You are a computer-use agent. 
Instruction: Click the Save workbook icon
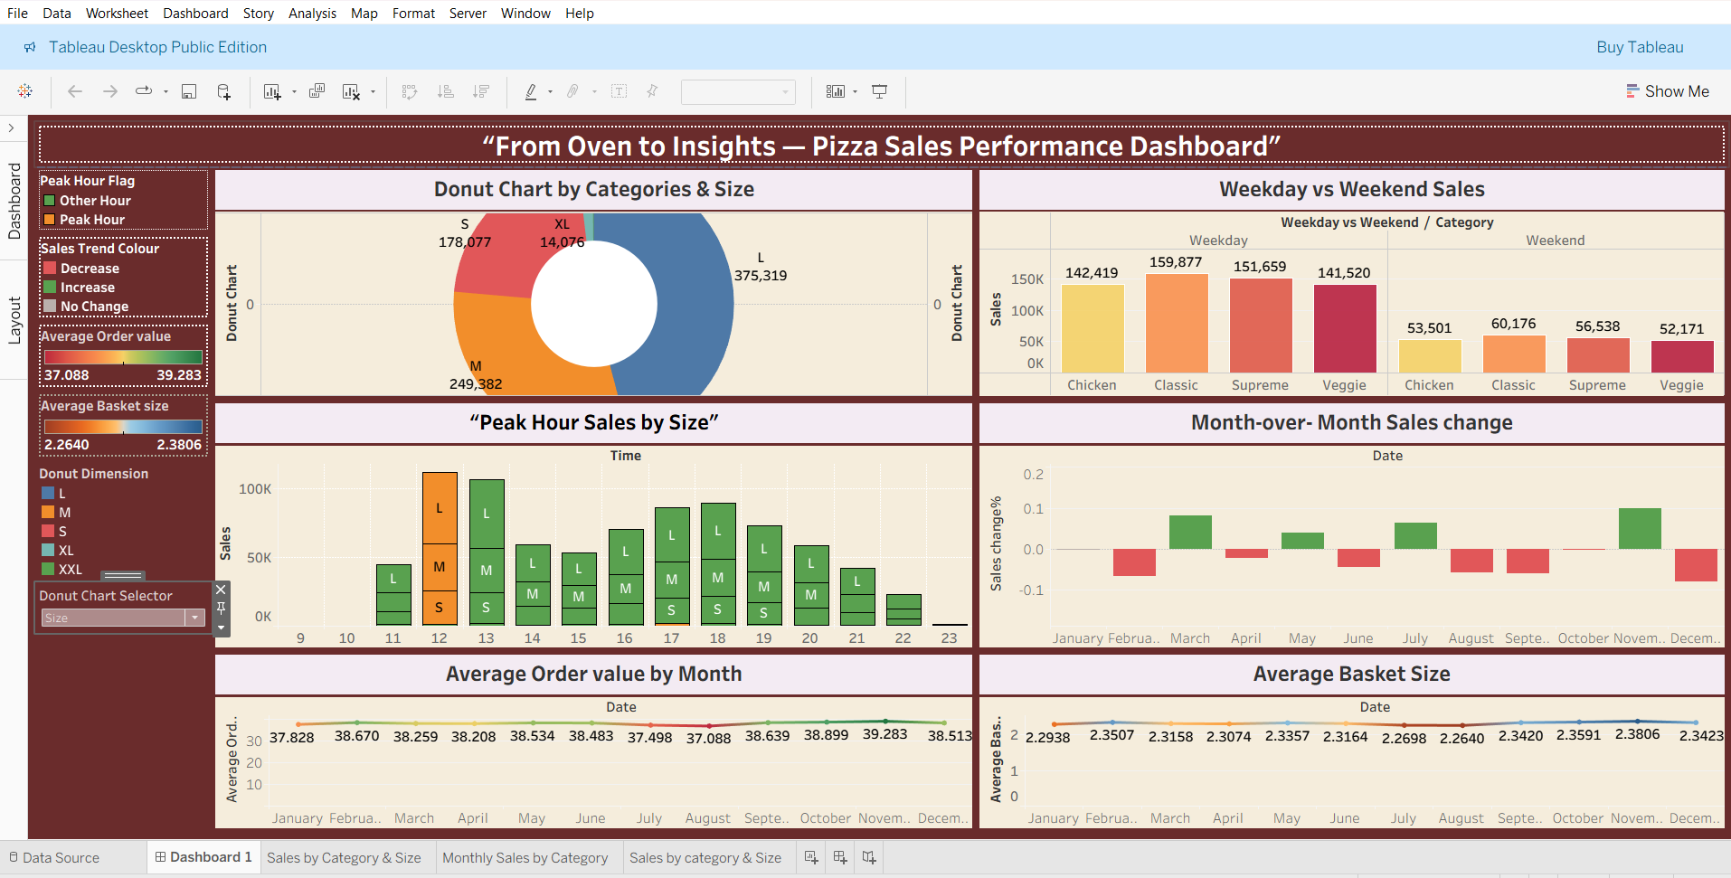(189, 91)
